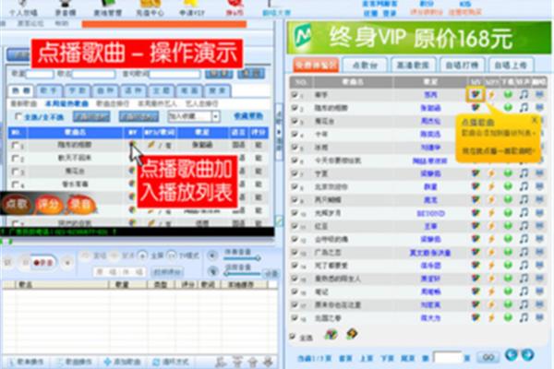The height and width of the screenshot is (369, 554).
Task: Click the 下页 next-page link
Action: tap(387, 359)
